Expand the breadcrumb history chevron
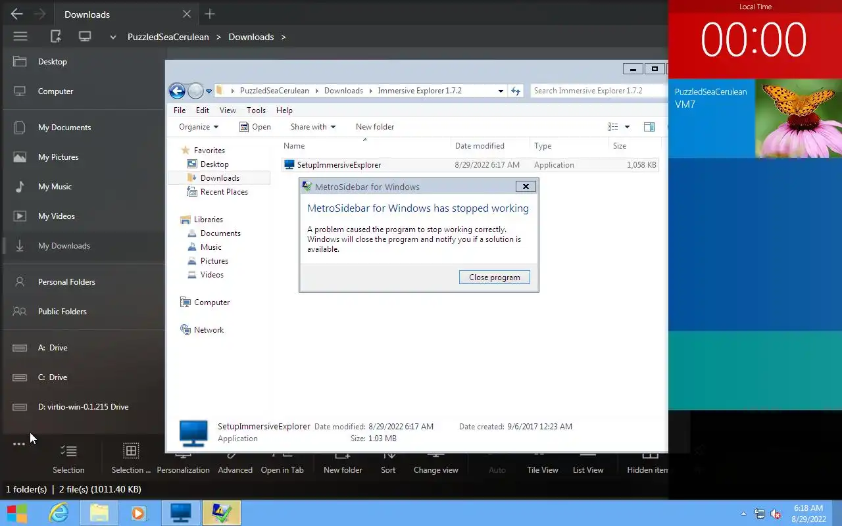The image size is (842, 526). point(113,37)
